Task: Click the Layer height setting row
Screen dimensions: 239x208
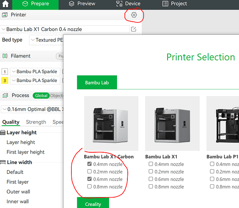Action: pyautogui.click(x=21, y=142)
